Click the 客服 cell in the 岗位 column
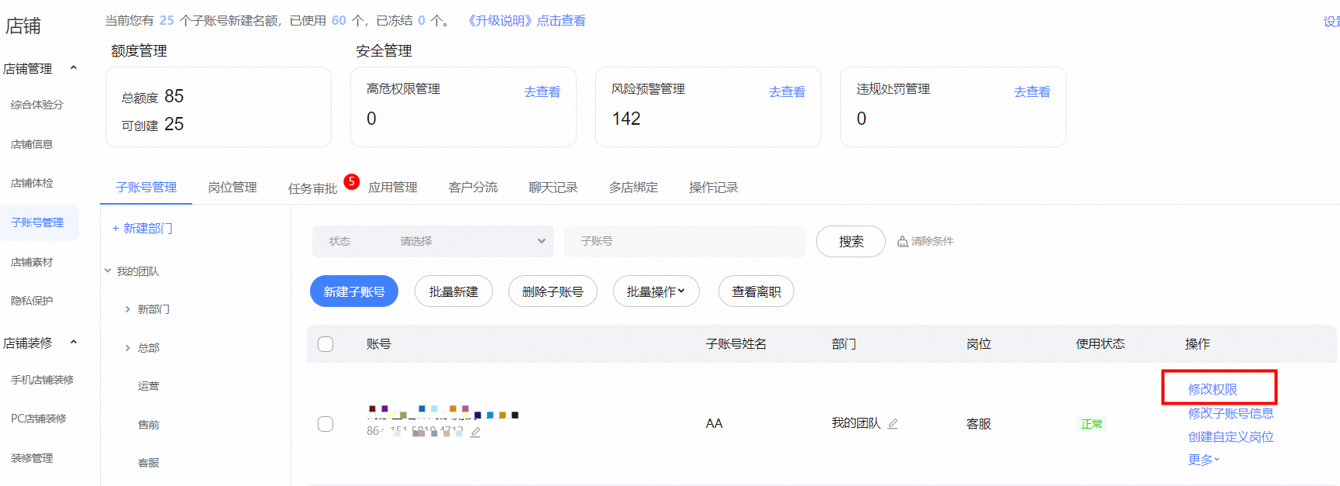The height and width of the screenshot is (486, 1340). coord(979,424)
